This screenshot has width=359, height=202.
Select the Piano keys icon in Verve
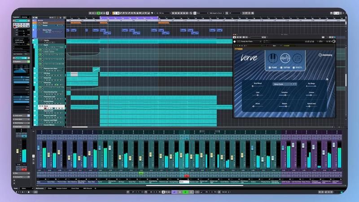[273, 58]
